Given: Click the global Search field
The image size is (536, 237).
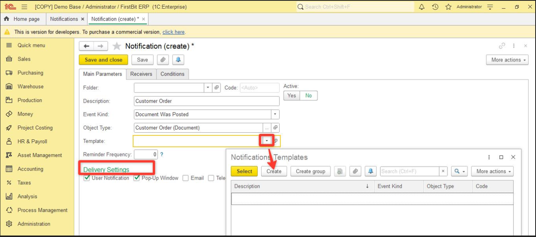Looking at the screenshot, I should (x=355, y=7).
